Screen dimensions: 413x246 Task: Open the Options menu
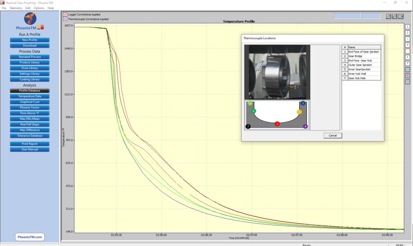39,8
